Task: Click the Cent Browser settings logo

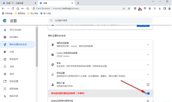Action: coord(5,21)
